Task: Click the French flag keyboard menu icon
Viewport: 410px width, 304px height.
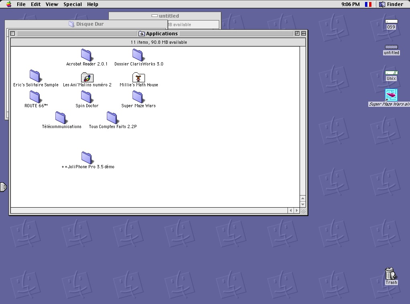Action: pos(368,4)
